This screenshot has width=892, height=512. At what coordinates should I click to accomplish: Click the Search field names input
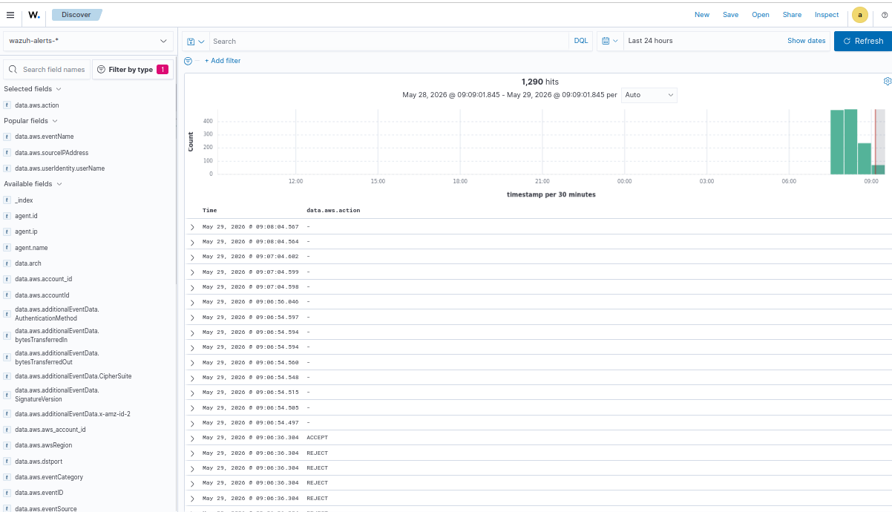(x=54, y=70)
